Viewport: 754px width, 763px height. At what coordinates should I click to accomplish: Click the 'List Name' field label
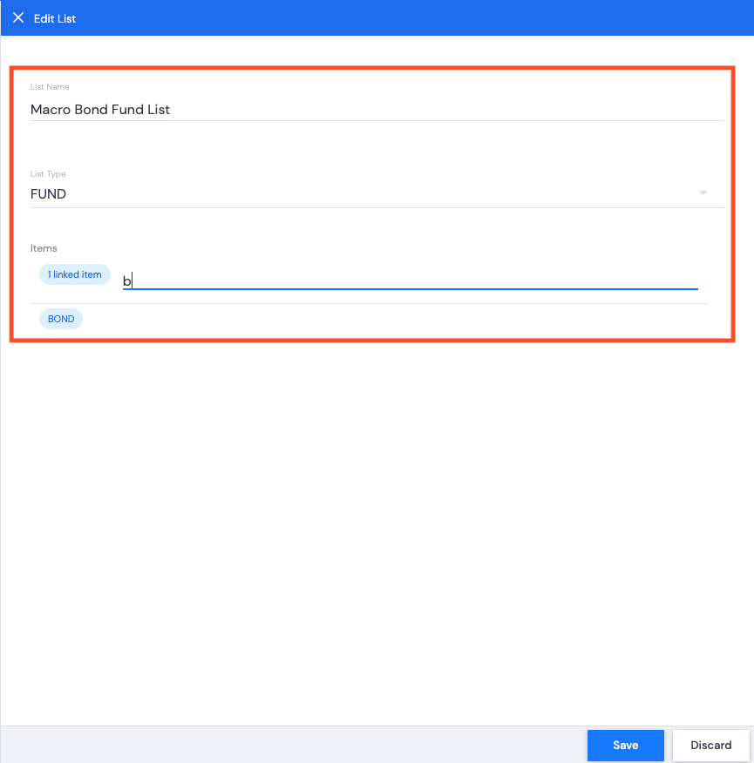(x=50, y=86)
